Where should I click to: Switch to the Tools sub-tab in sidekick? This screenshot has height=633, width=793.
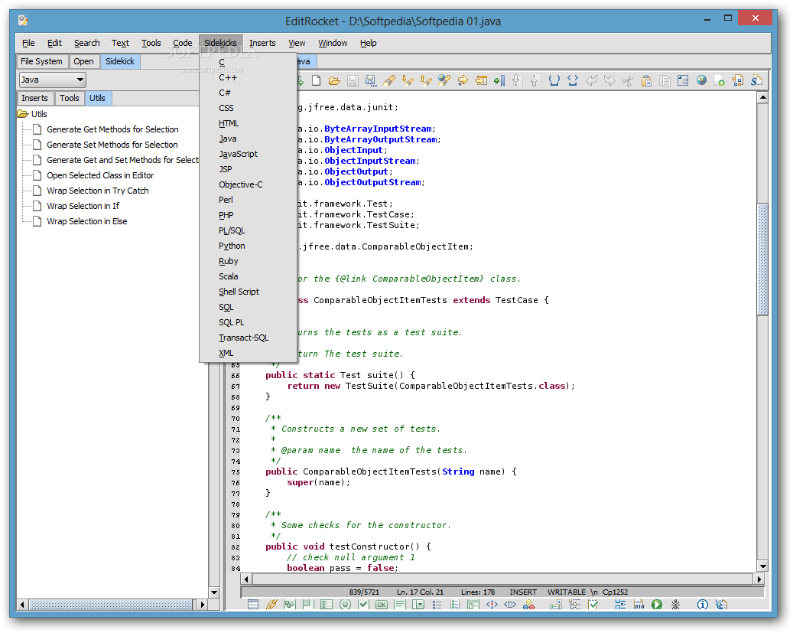[70, 98]
